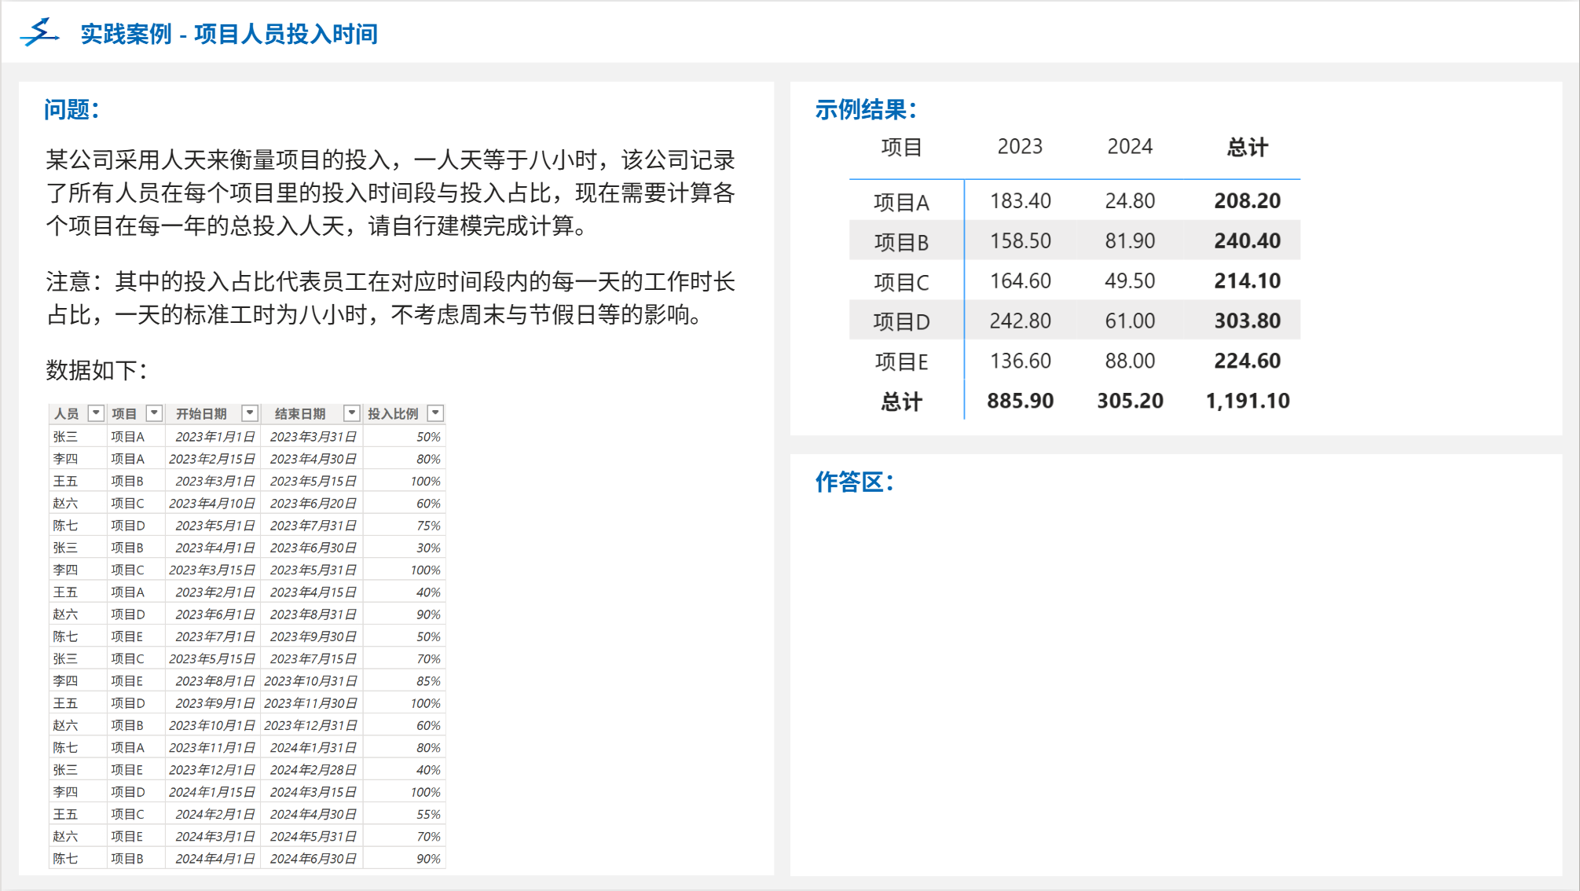Click the 项目E row header
The height and width of the screenshot is (891, 1580).
pos(901,361)
